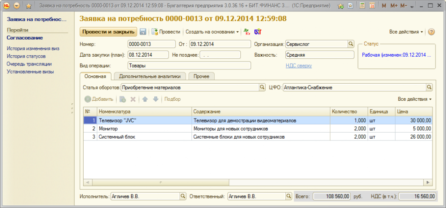Viewport: 446px width, 208px height.
Task: Click lookup icon in Организация field
Action: [351, 44]
